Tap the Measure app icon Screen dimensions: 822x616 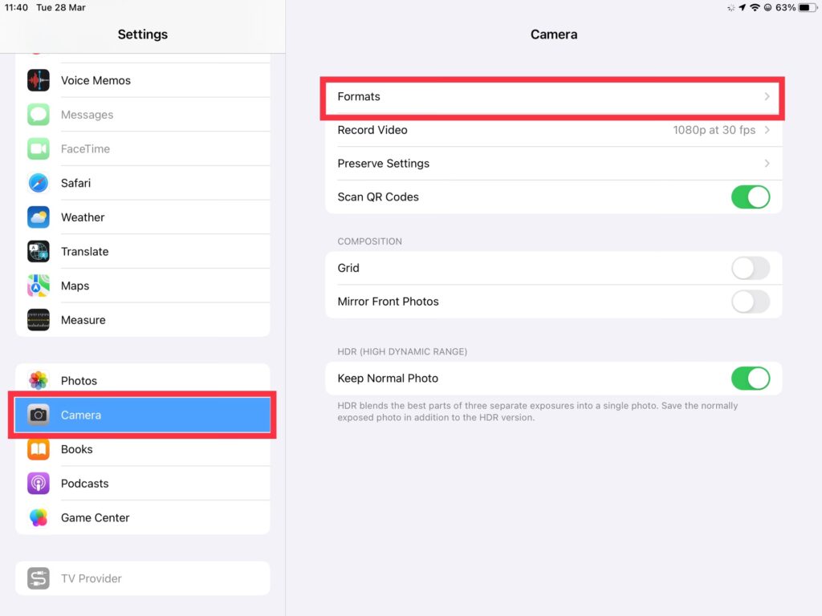39,320
